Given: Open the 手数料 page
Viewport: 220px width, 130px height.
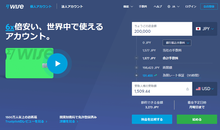Looking at the screenshot, I should pos(143,6).
